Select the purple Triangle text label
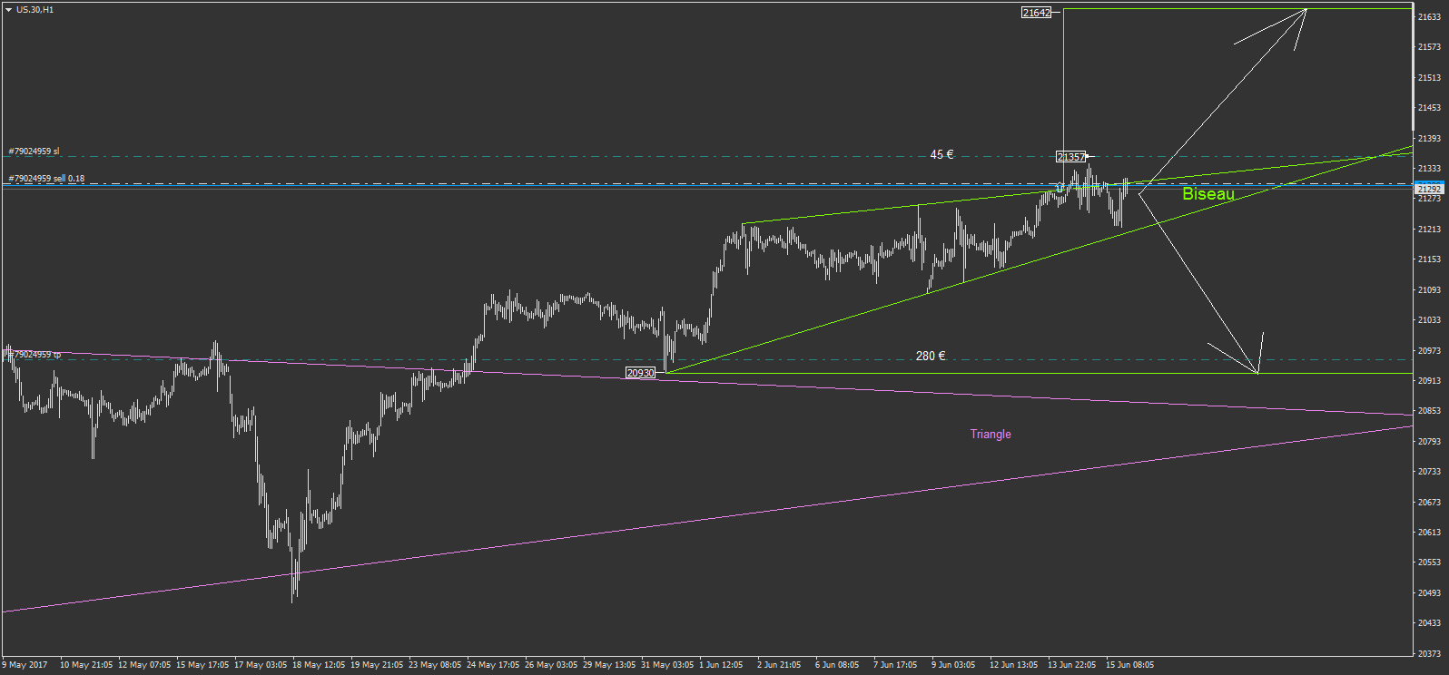 pyautogui.click(x=991, y=435)
